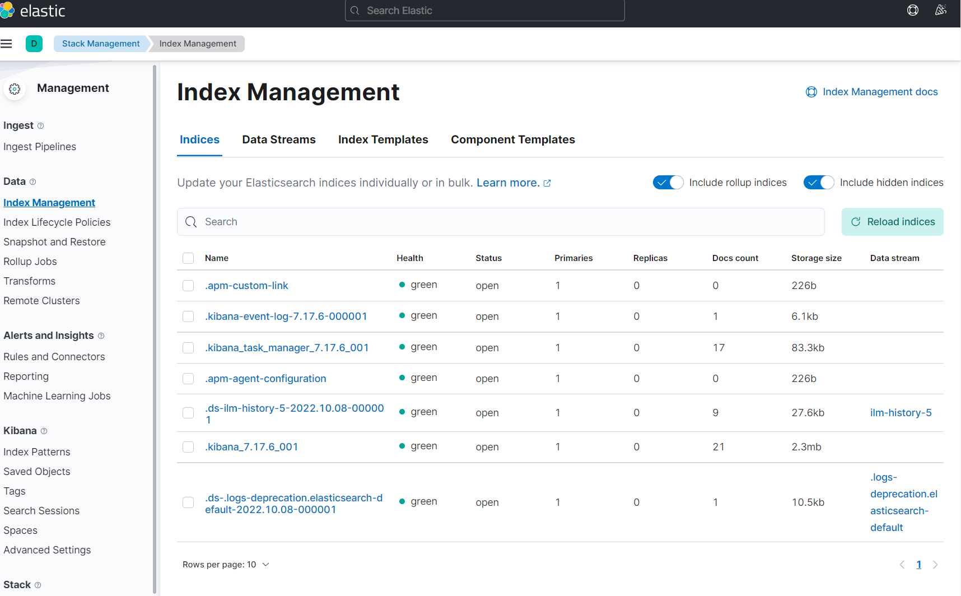Click the magnifier icon in indices search
The height and width of the screenshot is (596, 961).
[x=191, y=222]
